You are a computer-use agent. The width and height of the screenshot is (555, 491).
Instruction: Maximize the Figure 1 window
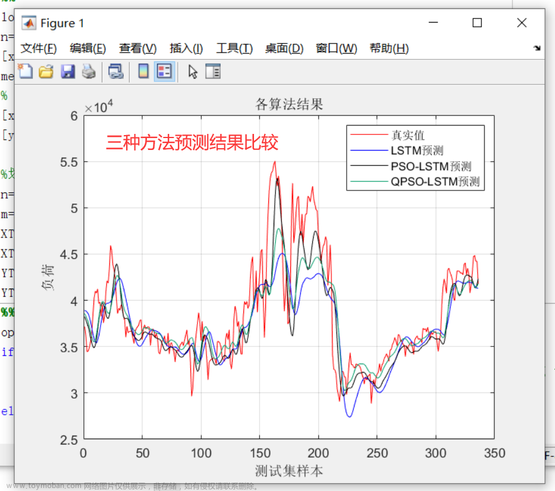click(477, 23)
